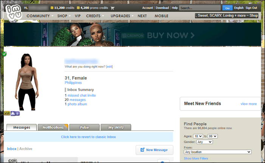The width and height of the screenshot is (265, 163).
Task: Click the IMVU logo
Action: tap(14, 12)
